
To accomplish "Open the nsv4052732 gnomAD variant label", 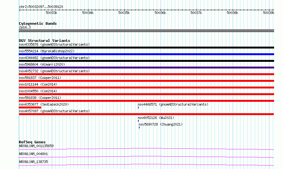I will 54,71.
